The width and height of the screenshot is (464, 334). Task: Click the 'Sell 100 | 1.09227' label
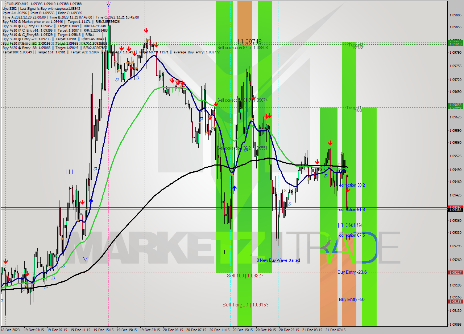point(245,276)
